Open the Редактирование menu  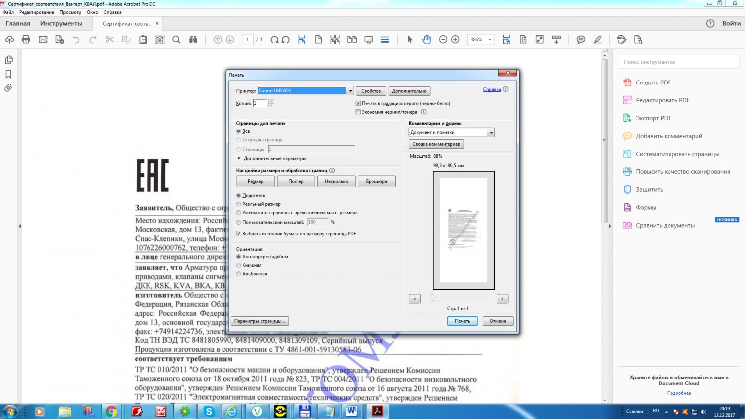click(36, 12)
